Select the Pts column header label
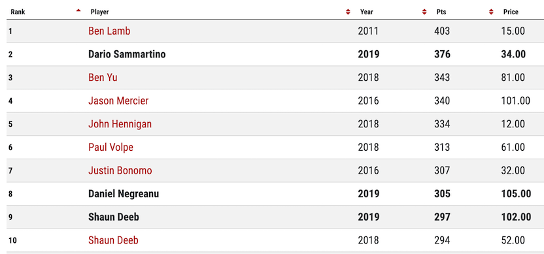The height and width of the screenshot is (254, 544). (441, 12)
